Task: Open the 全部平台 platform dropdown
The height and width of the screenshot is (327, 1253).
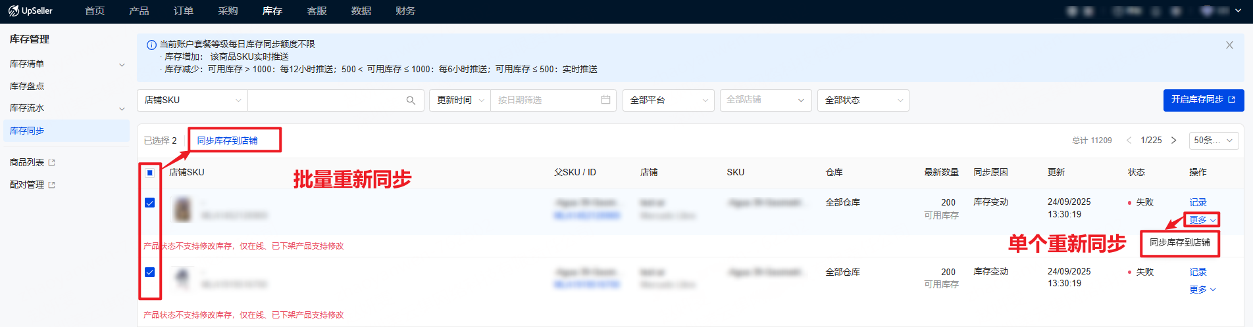Action: point(668,100)
